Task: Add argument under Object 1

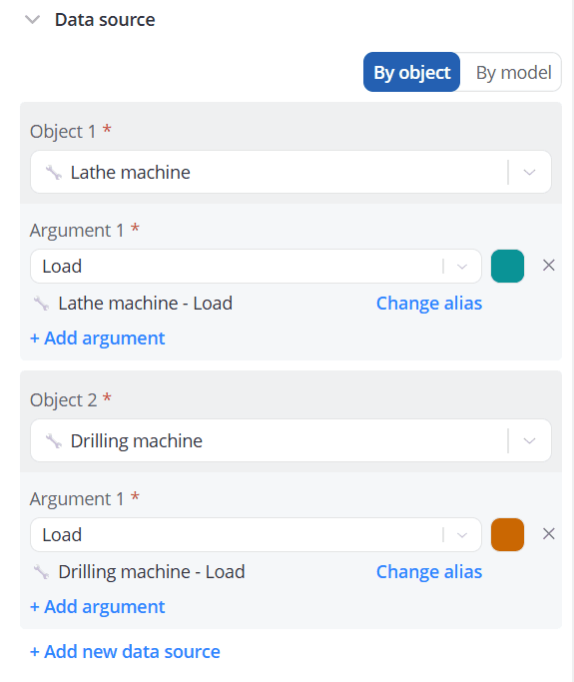Action: (x=98, y=339)
